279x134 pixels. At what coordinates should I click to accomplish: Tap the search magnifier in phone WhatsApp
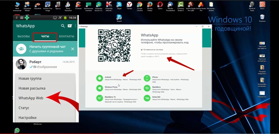tap(63, 26)
